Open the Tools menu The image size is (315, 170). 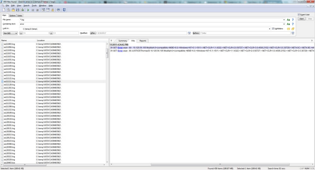34,6
